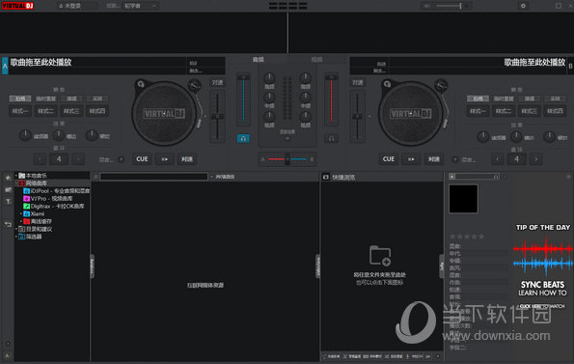
Task: Click the layout dropdown in the title bar
Action: [x=141, y=6]
